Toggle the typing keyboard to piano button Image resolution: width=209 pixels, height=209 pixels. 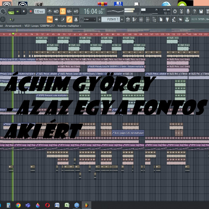[x=50, y=19]
